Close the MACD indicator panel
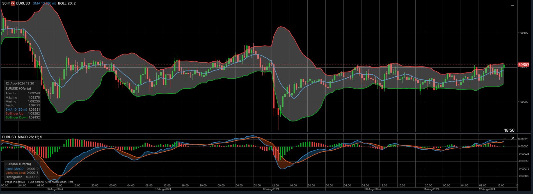Screen dimensions: 533x194 (x=513, y=138)
